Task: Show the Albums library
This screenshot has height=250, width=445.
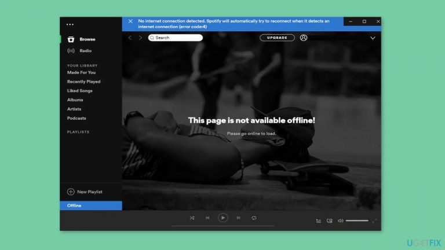Action: click(x=75, y=100)
